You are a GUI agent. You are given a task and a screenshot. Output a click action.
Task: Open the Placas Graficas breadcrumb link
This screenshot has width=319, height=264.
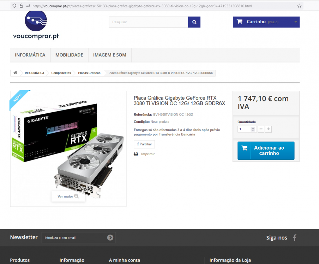pyautogui.click(x=89, y=73)
